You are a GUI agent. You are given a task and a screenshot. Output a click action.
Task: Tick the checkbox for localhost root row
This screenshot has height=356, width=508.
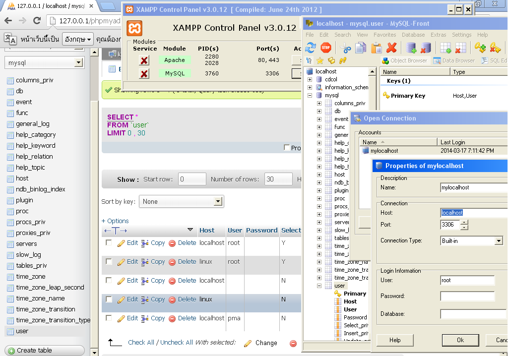109,243
